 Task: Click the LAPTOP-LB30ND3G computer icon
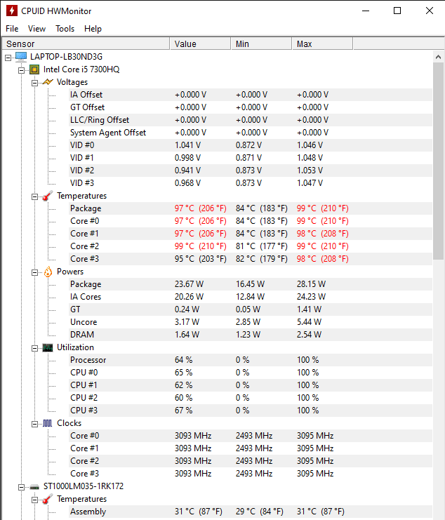(x=21, y=57)
